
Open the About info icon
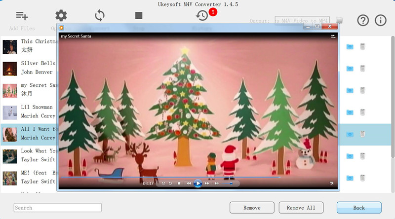pyautogui.click(x=380, y=20)
